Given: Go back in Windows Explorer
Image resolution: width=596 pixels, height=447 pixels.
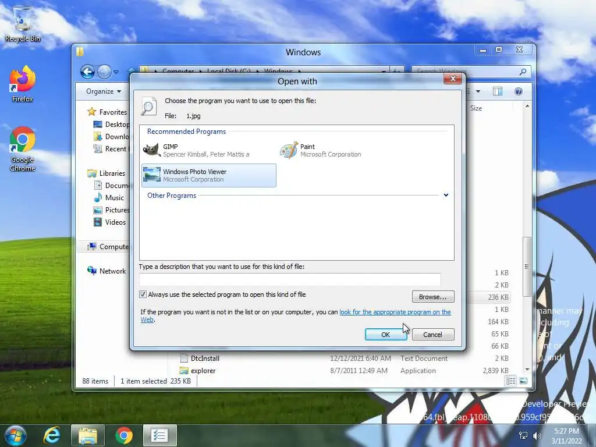Looking at the screenshot, I should click(87, 72).
